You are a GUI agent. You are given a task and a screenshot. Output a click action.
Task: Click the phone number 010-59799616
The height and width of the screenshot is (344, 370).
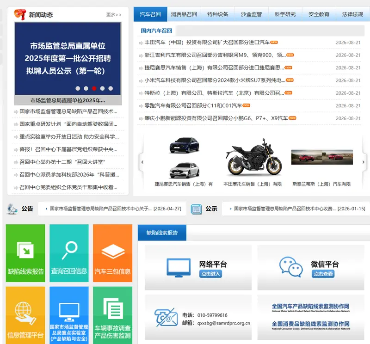coord(212,315)
